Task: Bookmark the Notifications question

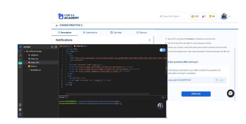Action: click(x=149, y=40)
